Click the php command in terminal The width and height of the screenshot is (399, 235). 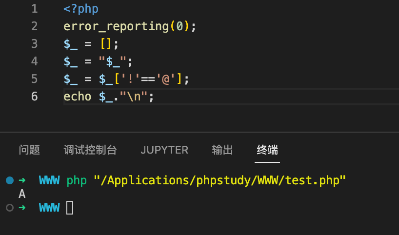coord(77,181)
